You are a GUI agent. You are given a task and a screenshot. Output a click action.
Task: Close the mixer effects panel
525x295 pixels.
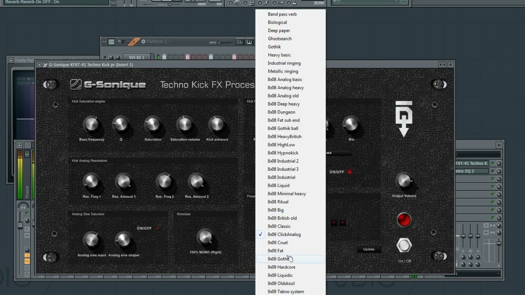pos(499,145)
